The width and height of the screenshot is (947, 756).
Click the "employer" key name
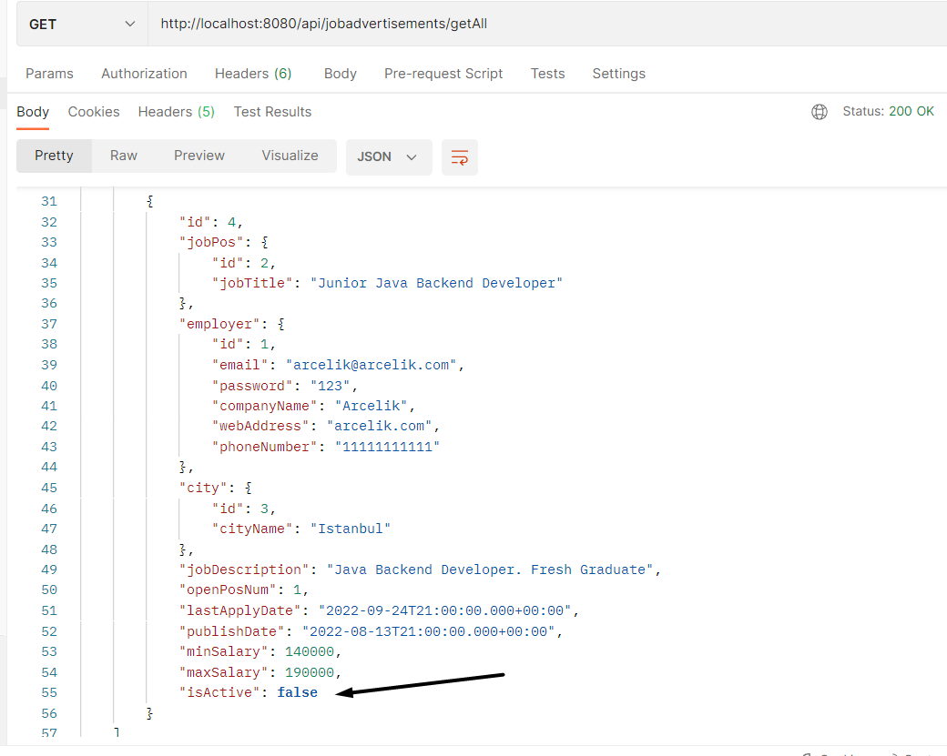click(219, 324)
